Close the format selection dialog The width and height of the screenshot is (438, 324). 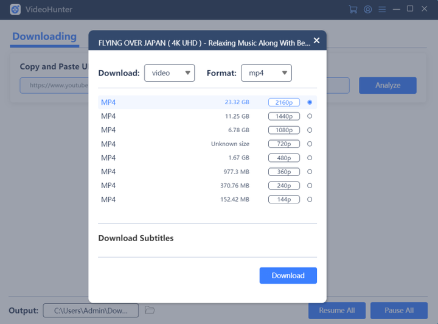(x=316, y=41)
